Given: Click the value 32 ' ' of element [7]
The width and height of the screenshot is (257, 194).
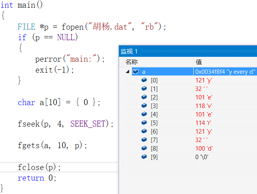Looking at the screenshot, I should click(x=201, y=140).
